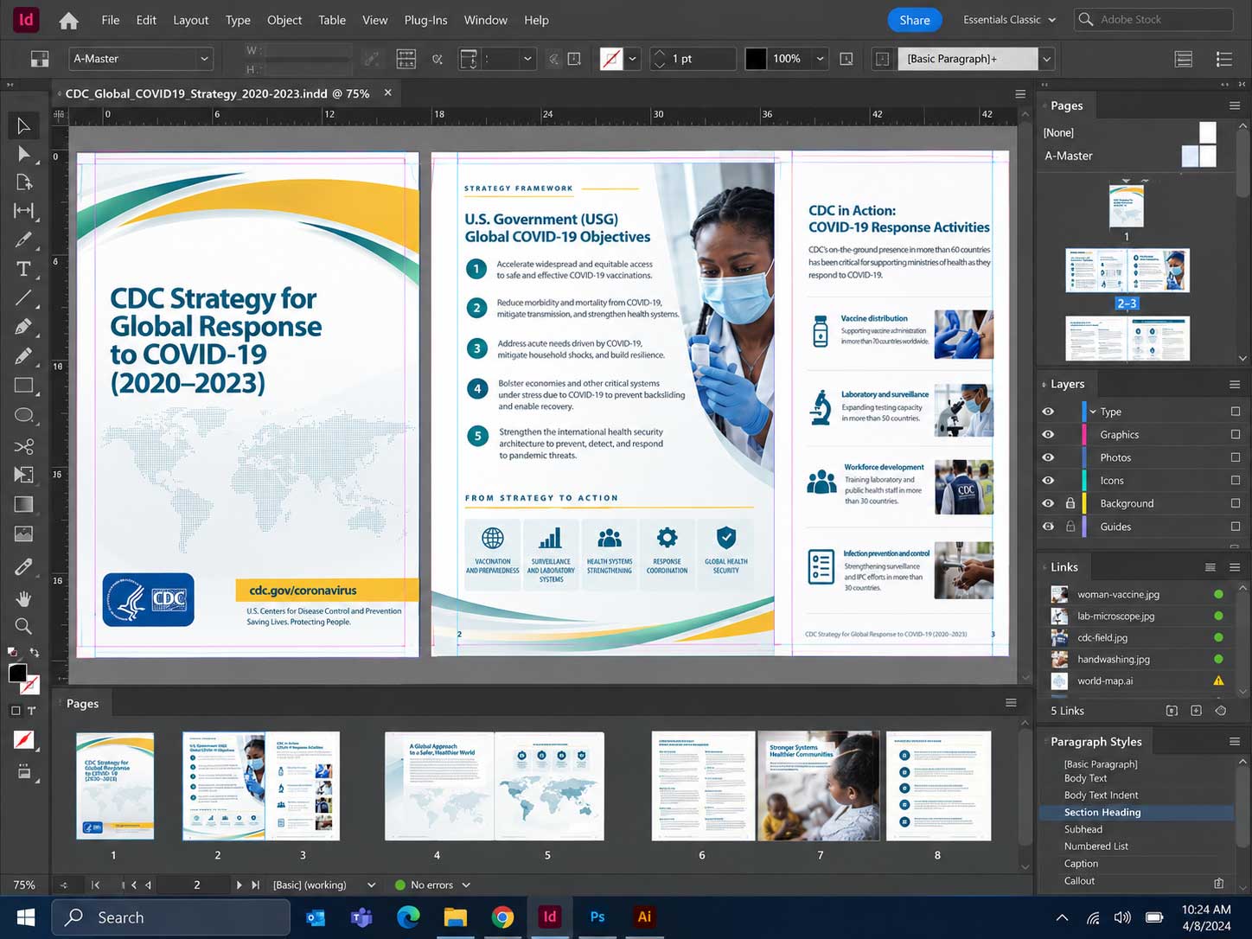
Task: Hide the Background layer visibility eye
Action: coord(1048,503)
